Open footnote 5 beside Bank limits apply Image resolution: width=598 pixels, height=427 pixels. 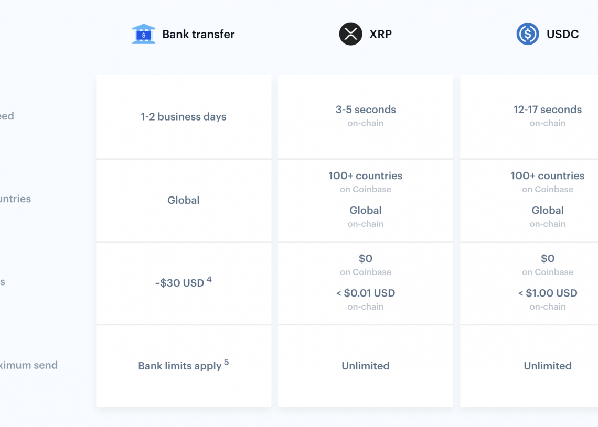click(227, 362)
